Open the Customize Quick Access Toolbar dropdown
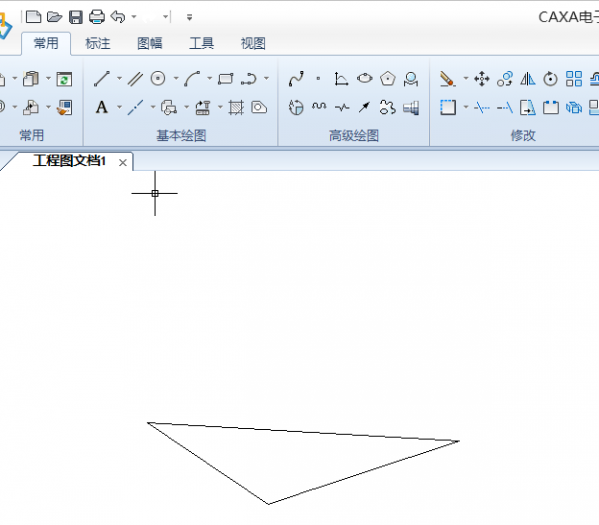 pyautogui.click(x=190, y=17)
